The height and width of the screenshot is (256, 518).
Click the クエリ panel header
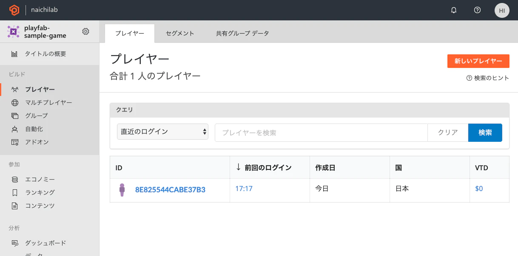click(x=310, y=110)
